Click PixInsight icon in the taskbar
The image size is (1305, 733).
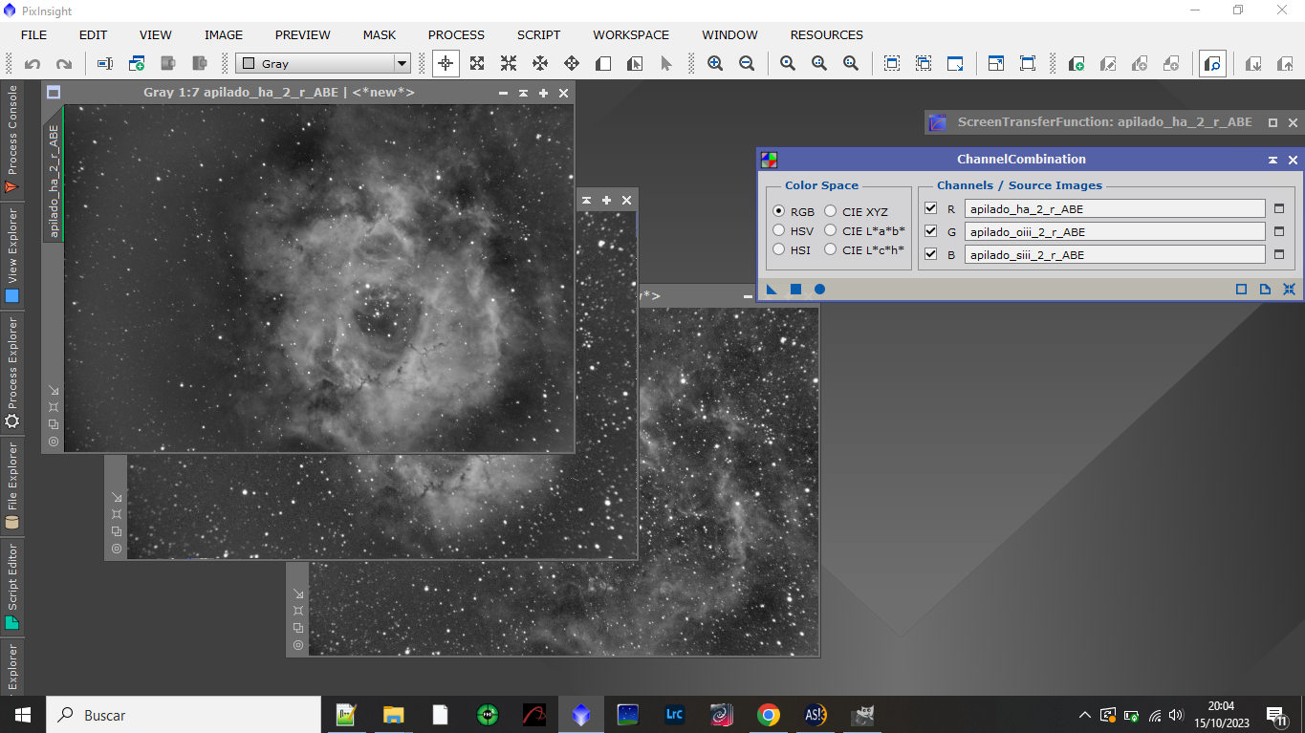pyautogui.click(x=581, y=715)
